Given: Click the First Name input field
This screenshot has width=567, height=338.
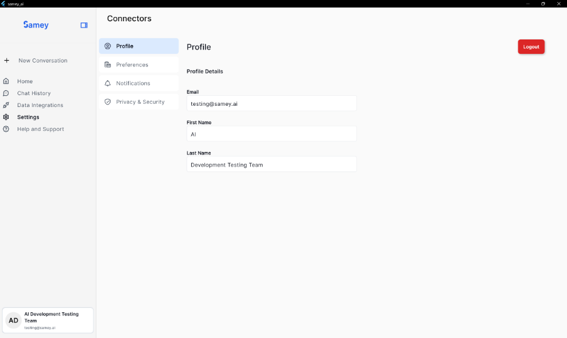Looking at the screenshot, I should point(272,134).
